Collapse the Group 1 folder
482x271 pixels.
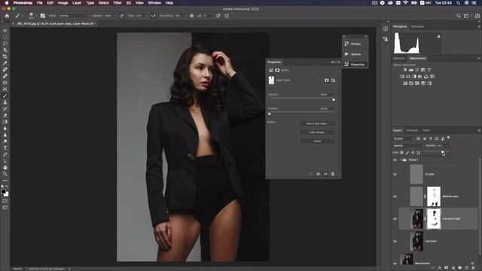point(400,160)
